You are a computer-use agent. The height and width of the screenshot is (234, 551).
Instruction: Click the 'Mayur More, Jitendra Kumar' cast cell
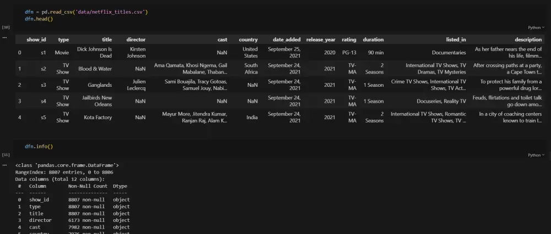[x=195, y=118]
